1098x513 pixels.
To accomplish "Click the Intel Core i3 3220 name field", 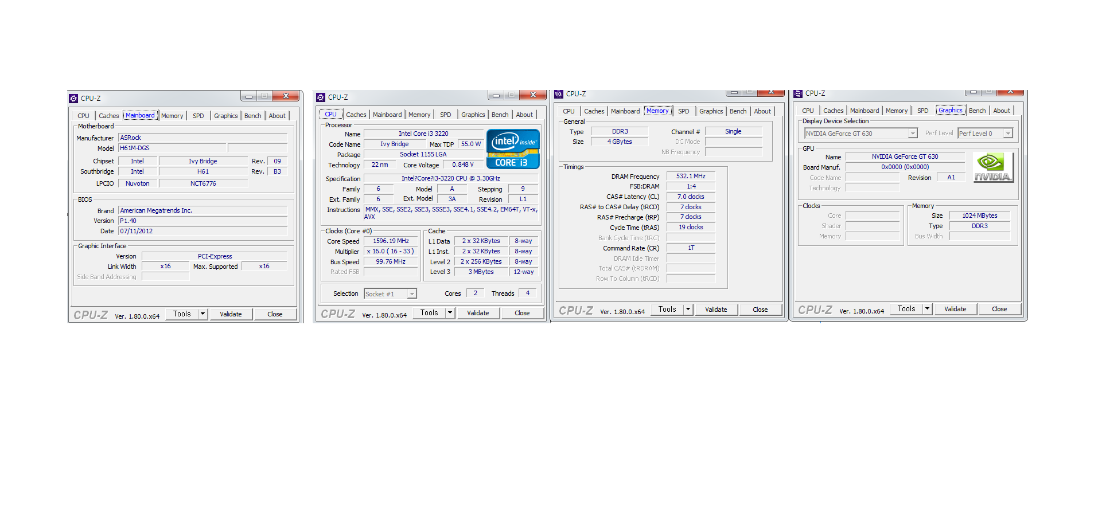I will coord(423,134).
